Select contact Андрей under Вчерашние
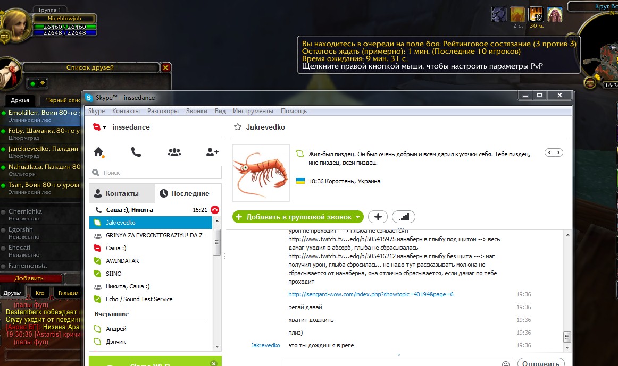The height and width of the screenshot is (366, 618). 151,329
